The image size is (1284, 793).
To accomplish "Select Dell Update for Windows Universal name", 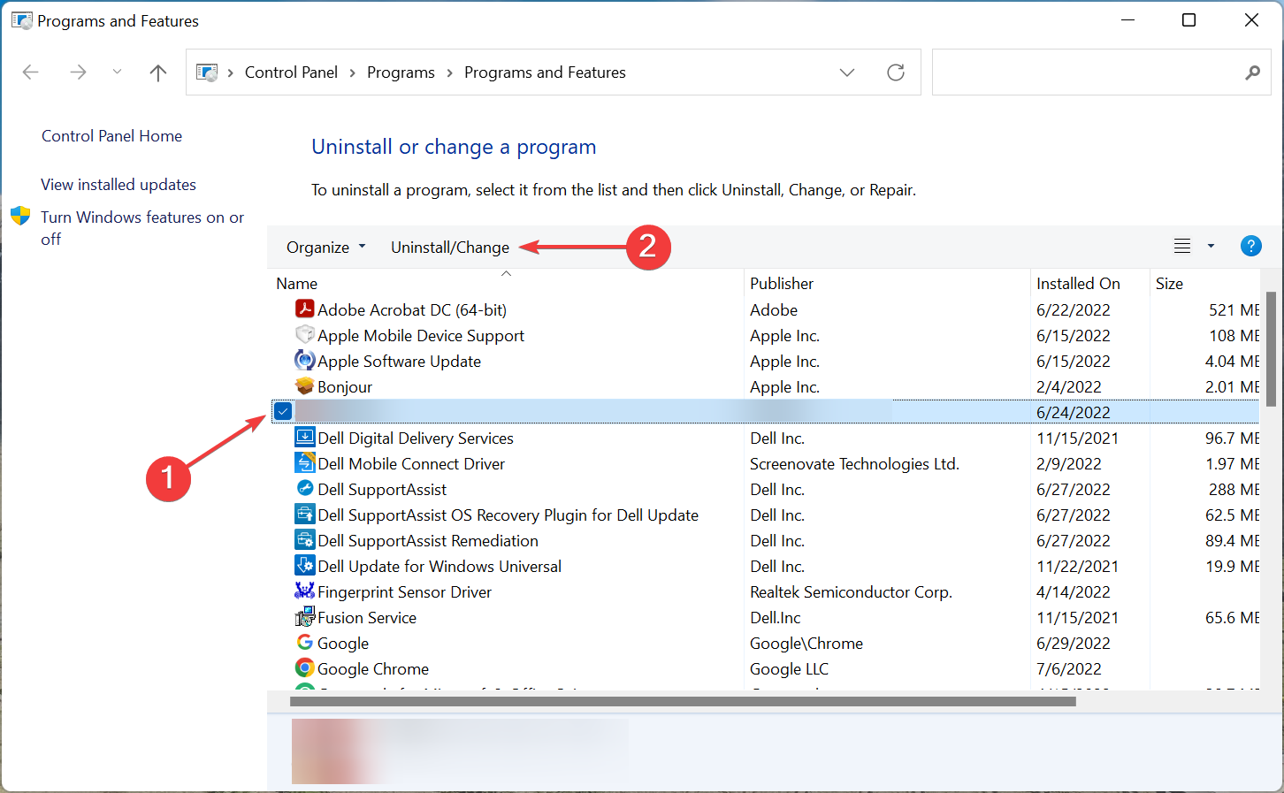I will 439,567.
